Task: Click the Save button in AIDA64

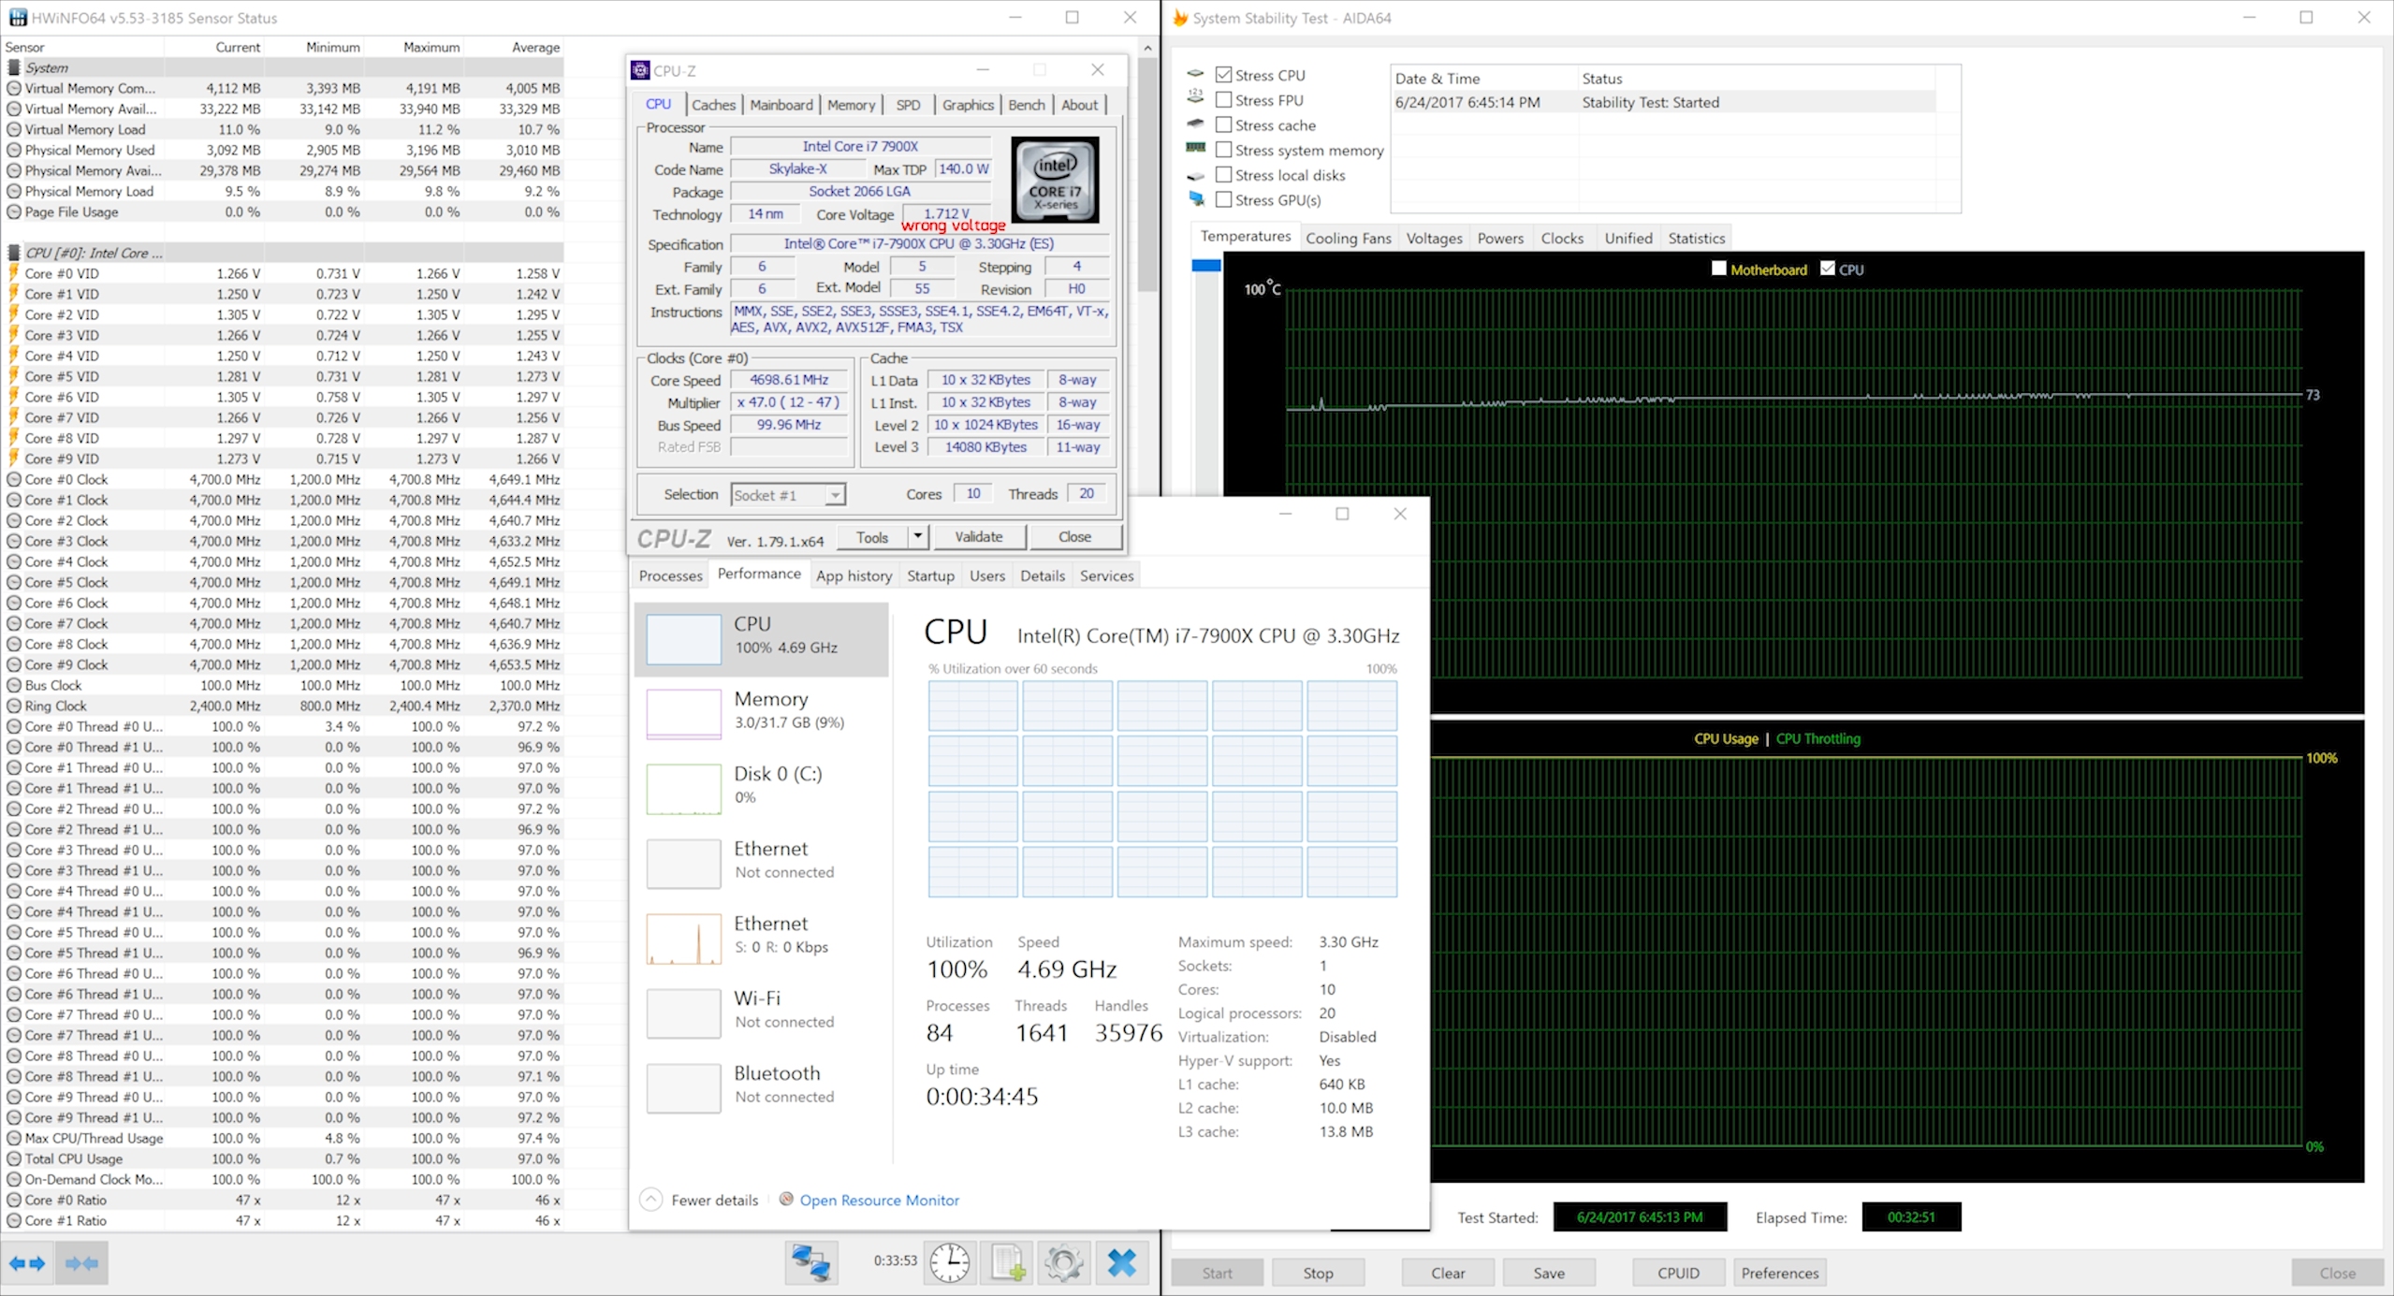Action: pos(1549,1273)
